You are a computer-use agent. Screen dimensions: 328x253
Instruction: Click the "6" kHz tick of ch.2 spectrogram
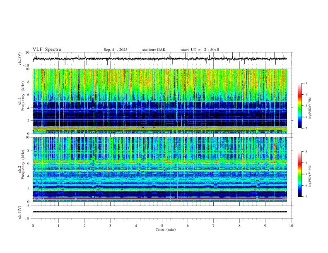click(x=29, y=163)
